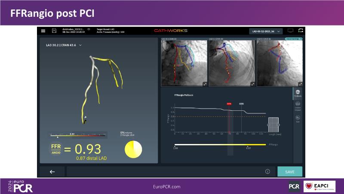Click the red marker on pullback graph
The height and width of the screenshot is (194, 344).
click(229, 104)
